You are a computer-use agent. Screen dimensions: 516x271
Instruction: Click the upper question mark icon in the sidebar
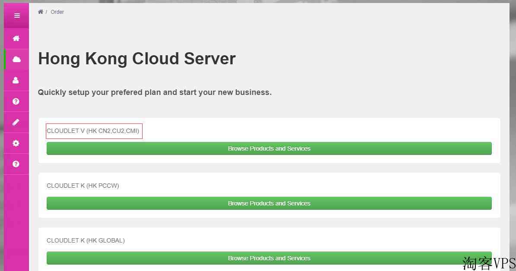click(x=16, y=101)
